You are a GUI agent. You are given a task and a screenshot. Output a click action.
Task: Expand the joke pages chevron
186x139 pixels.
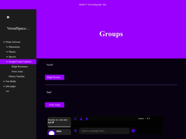point(4,86)
